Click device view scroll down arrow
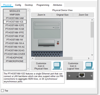The width and height of the screenshot is (100, 95). (x=92, y=55)
